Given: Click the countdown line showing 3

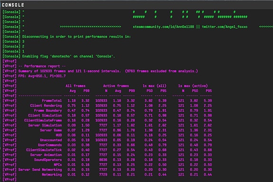Looking at the screenshot, I should click(14, 42).
